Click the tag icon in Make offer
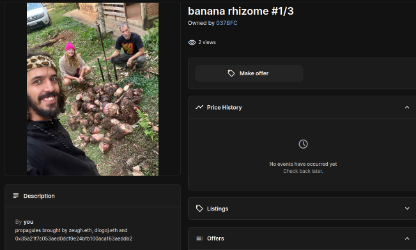 pyautogui.click(x=231, y=73)
